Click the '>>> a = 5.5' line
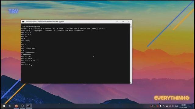Screen dimensions: 195x109 [26, 32]
